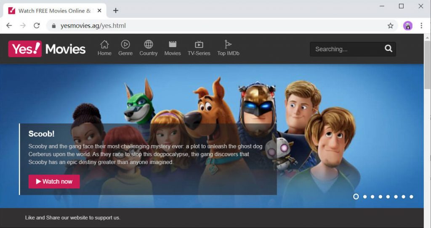Viewport: 431px width, 228px height.
Task: Click the browser back arrow
Action: tap(9, 26)
